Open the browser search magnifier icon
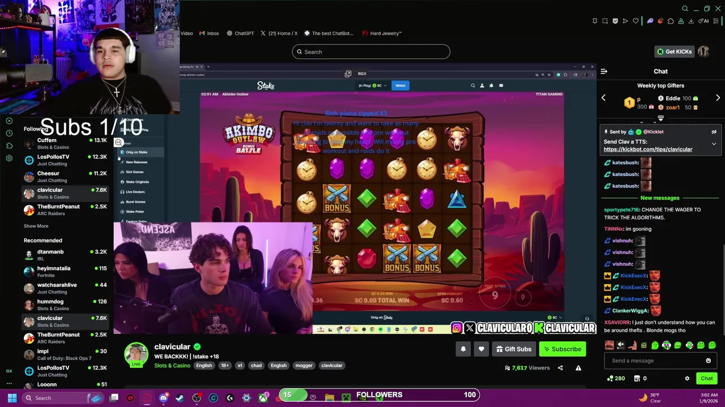This screenshot has height=407, width=725. 685,8
